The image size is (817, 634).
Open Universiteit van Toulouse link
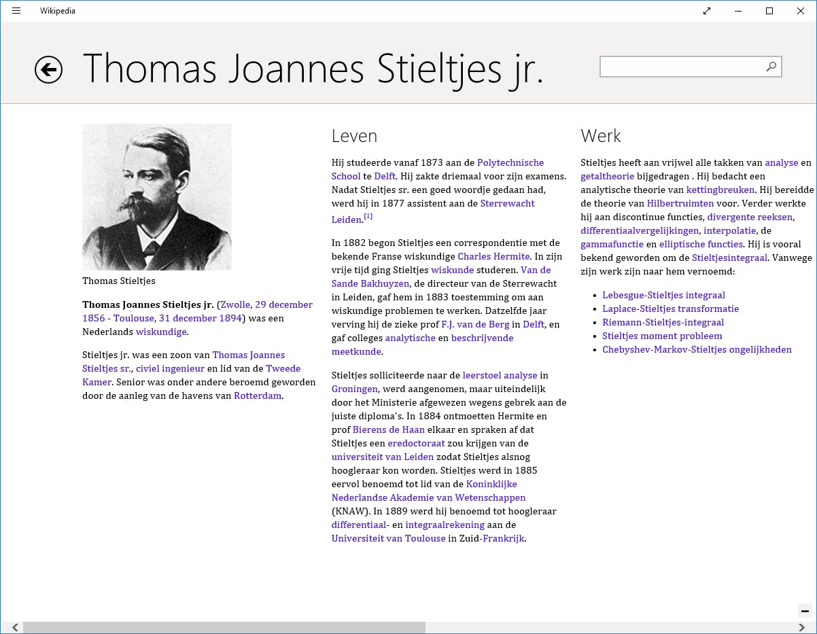tap(388, 538)
